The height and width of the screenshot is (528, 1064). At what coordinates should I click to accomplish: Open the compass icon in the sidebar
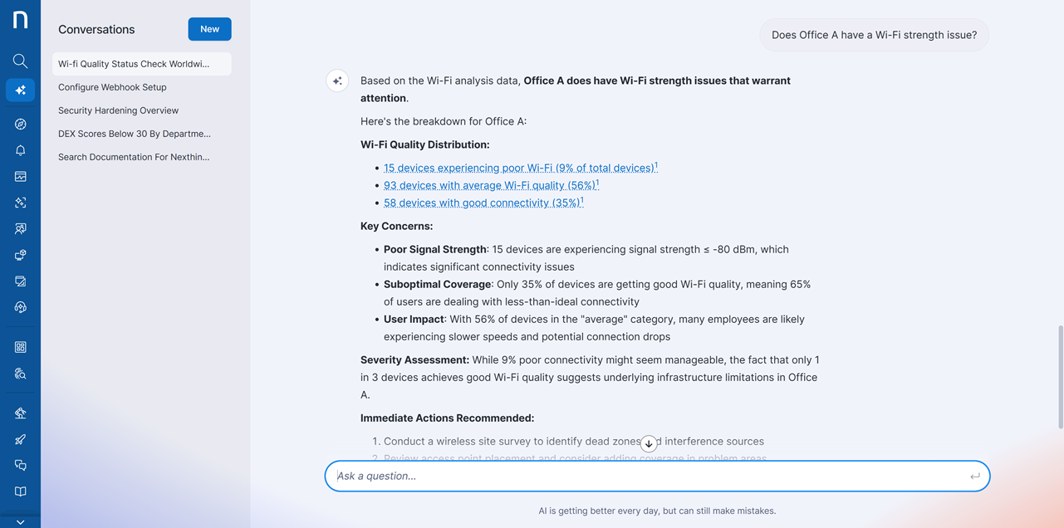pos(20,124)
